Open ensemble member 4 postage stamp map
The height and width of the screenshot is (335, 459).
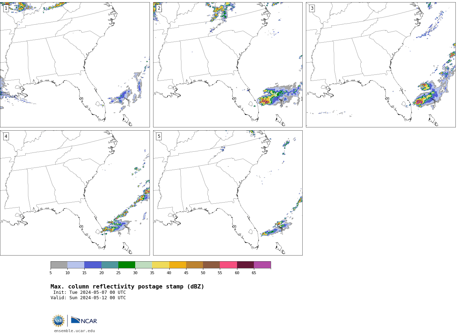75,193
